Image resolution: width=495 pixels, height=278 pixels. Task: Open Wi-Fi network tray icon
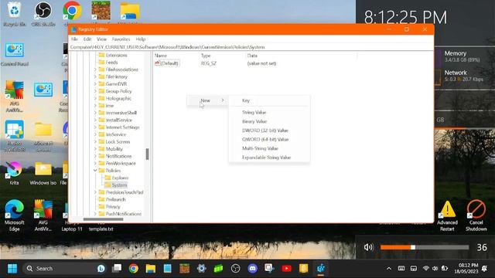click(x=426, y=269)
